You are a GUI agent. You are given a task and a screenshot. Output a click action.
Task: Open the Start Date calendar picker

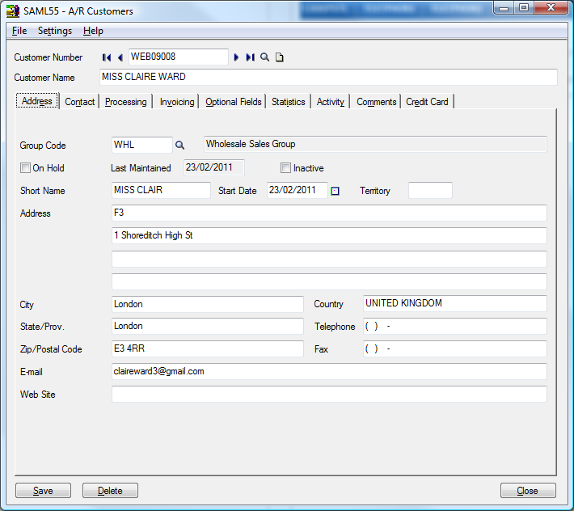[x=336, y=191]
